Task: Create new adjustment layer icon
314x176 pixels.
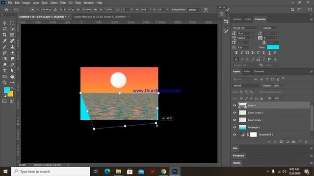Action: [x=288, y=142]
